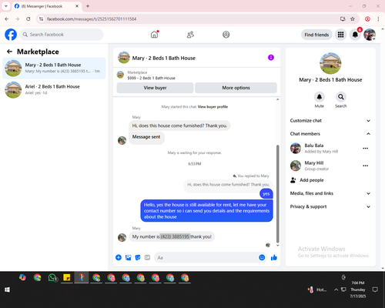Click the browser address bar URL
Image resolution: width=385 pixels, height=308 pixels.
(92, 19)
